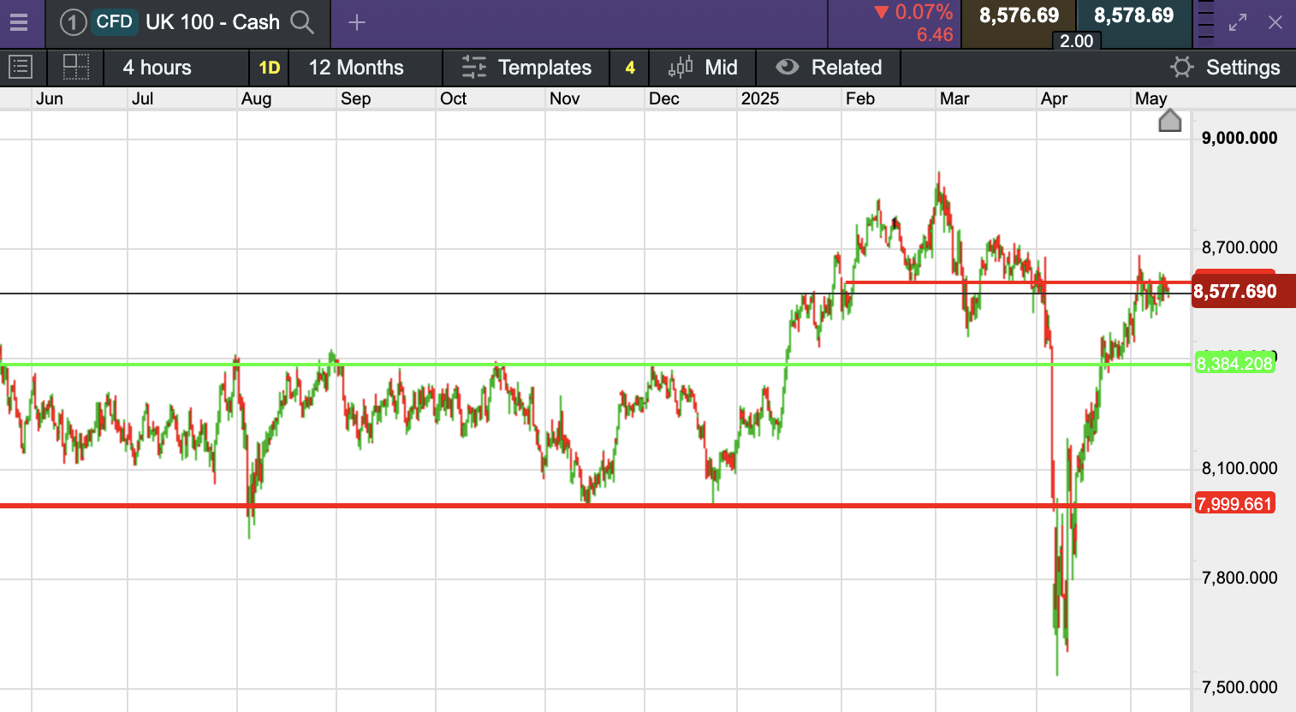1296x712 pixels.
Task: Toggle the Related eye option
Action: 829,68
